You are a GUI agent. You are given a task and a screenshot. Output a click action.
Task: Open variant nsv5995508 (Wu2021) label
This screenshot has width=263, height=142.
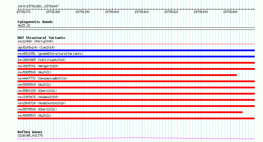[35, 72]
